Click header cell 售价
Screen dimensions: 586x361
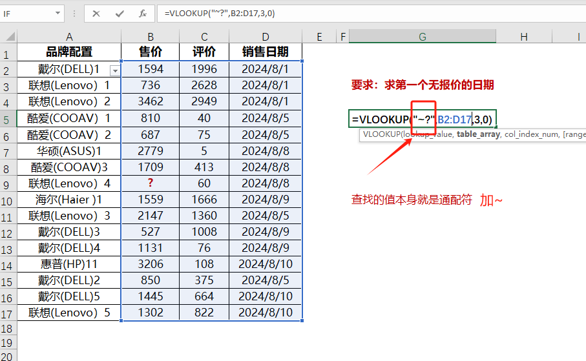pyautogui.click(x=151, y=52)
